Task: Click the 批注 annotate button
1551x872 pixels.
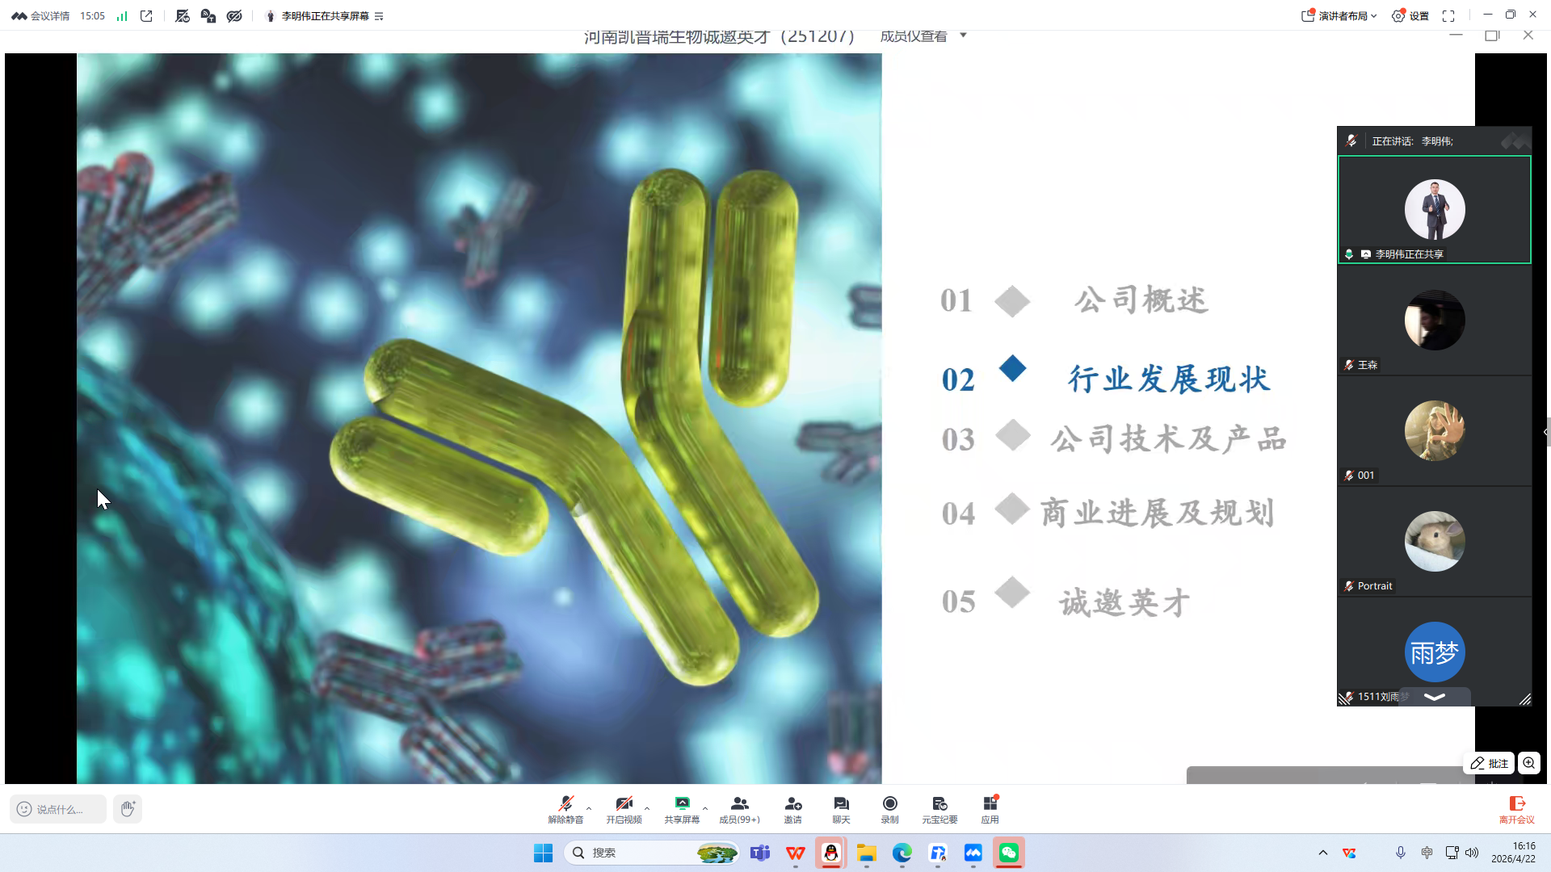Action: click(1489, 763)
